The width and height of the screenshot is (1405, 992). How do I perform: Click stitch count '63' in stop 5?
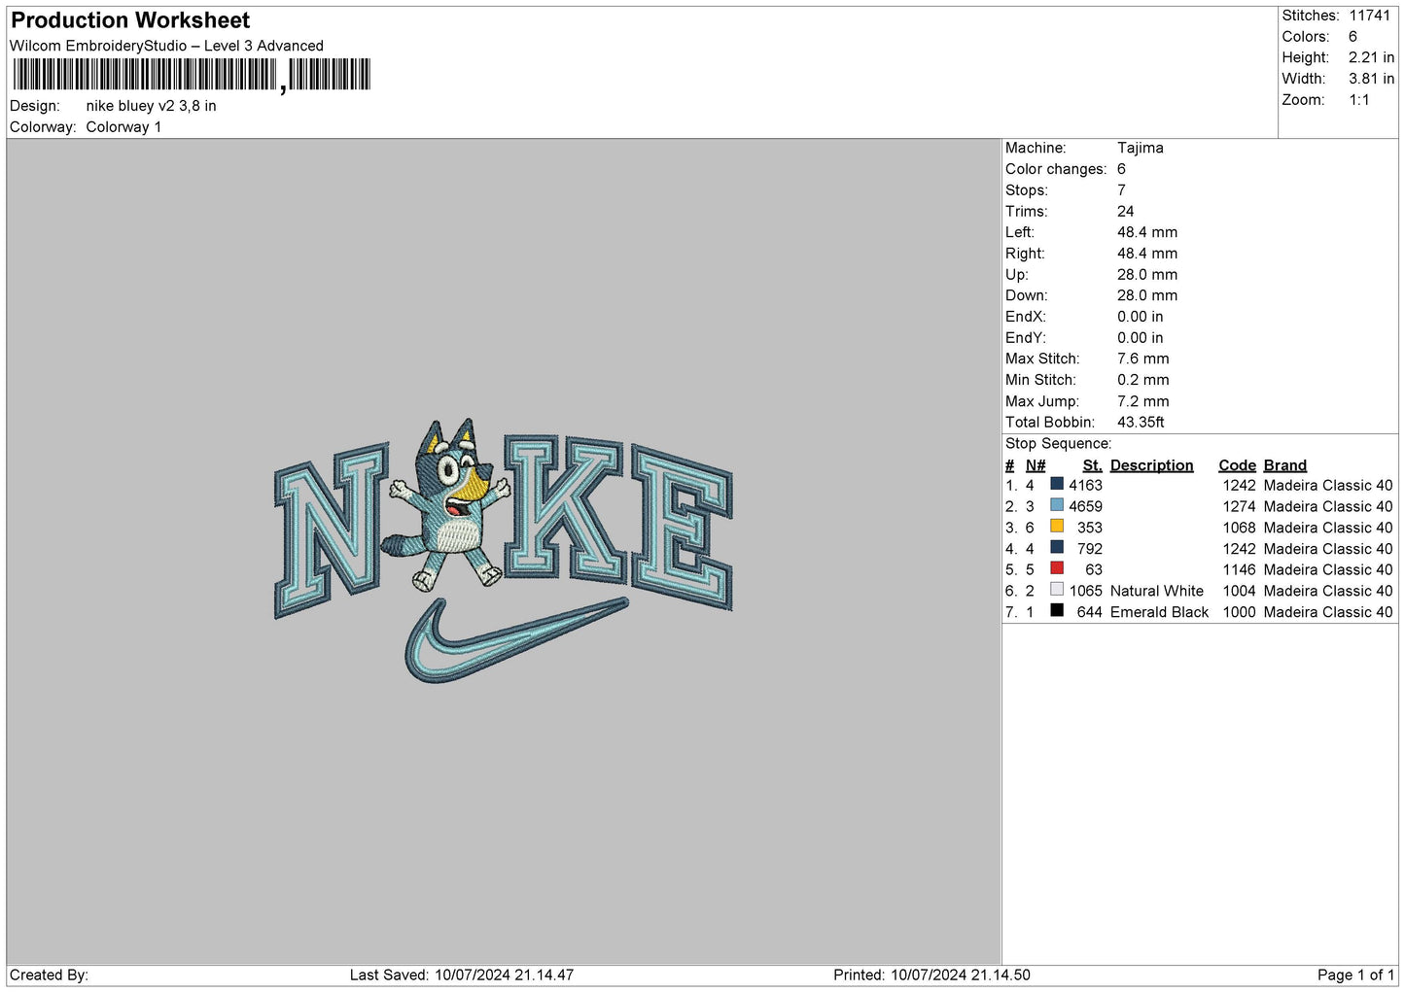click(x=1094, y=570)
